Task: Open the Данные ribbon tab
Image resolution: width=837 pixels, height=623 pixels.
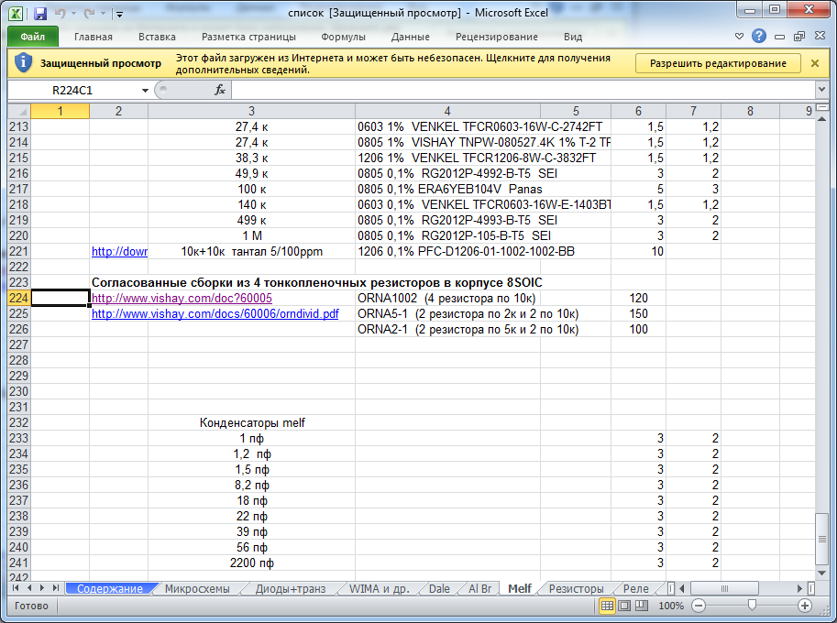Action: [411, 37]
